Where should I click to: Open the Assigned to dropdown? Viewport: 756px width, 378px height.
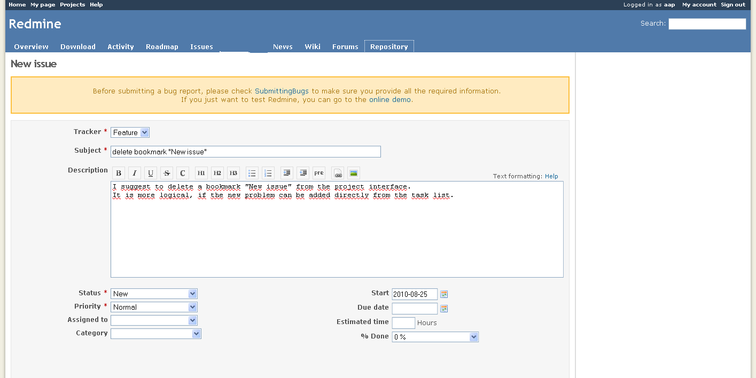(154, 320)
